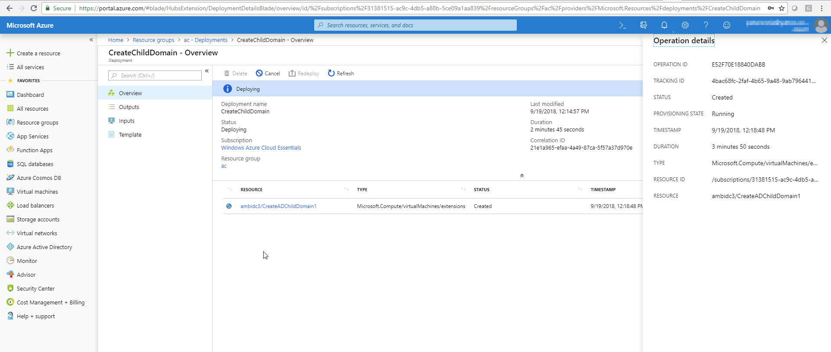831x352 pixels.
Task: Click the Timestamp column header
Action: [x=603, y=189]
